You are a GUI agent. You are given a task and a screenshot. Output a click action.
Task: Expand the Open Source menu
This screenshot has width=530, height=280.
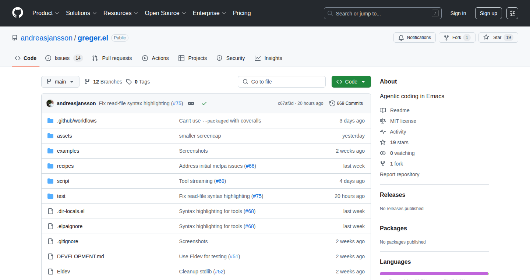tap(165, 13)
